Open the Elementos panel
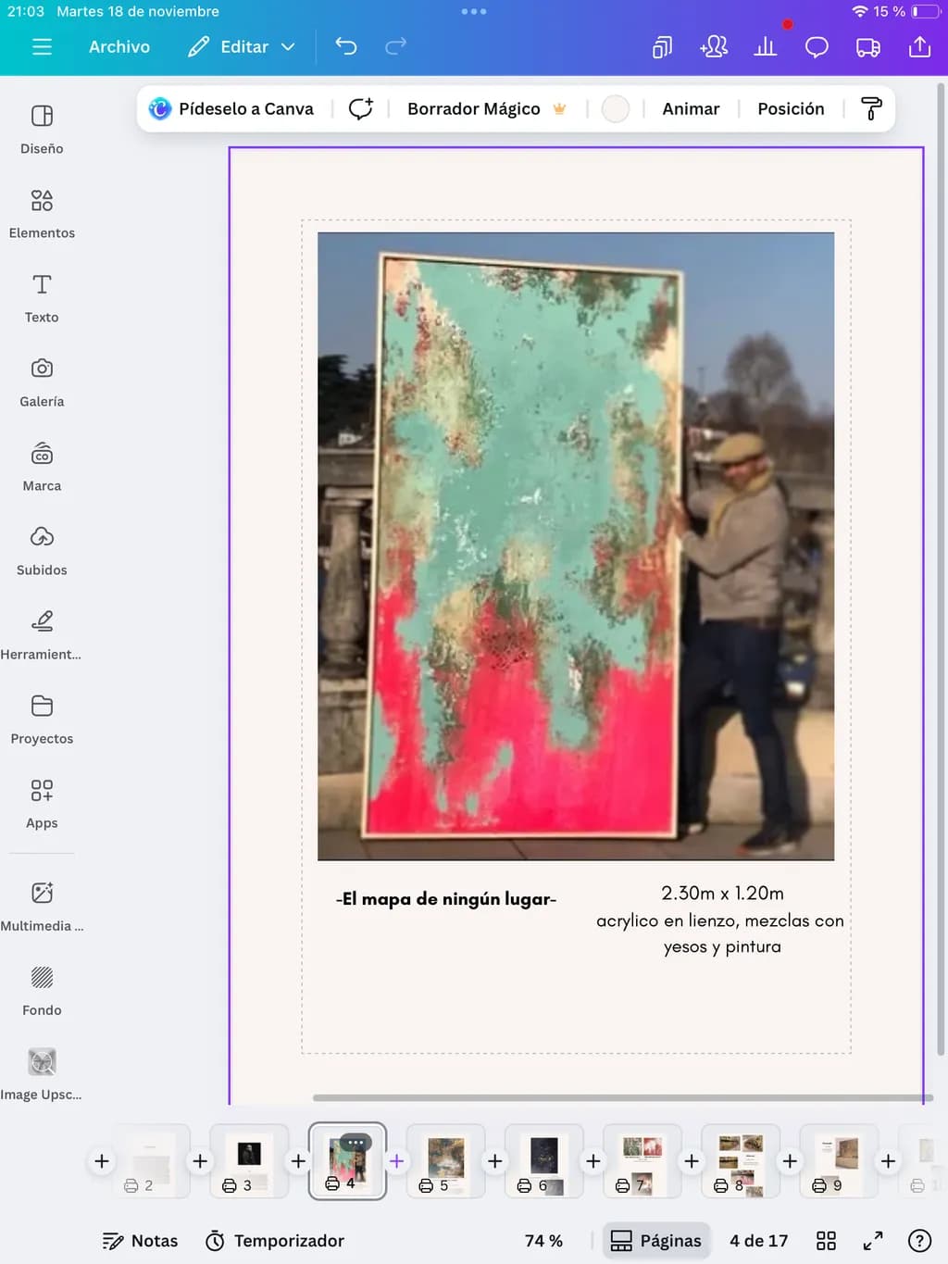 click(x=42, y=214)
